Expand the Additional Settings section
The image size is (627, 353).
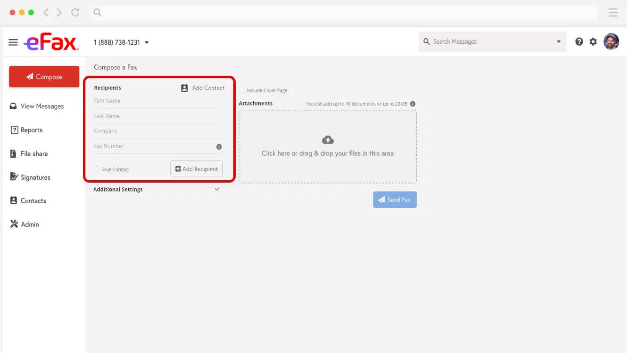point(217,189)
